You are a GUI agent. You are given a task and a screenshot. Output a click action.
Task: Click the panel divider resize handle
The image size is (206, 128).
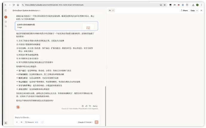pyautogui.click(x=106, y=67)
